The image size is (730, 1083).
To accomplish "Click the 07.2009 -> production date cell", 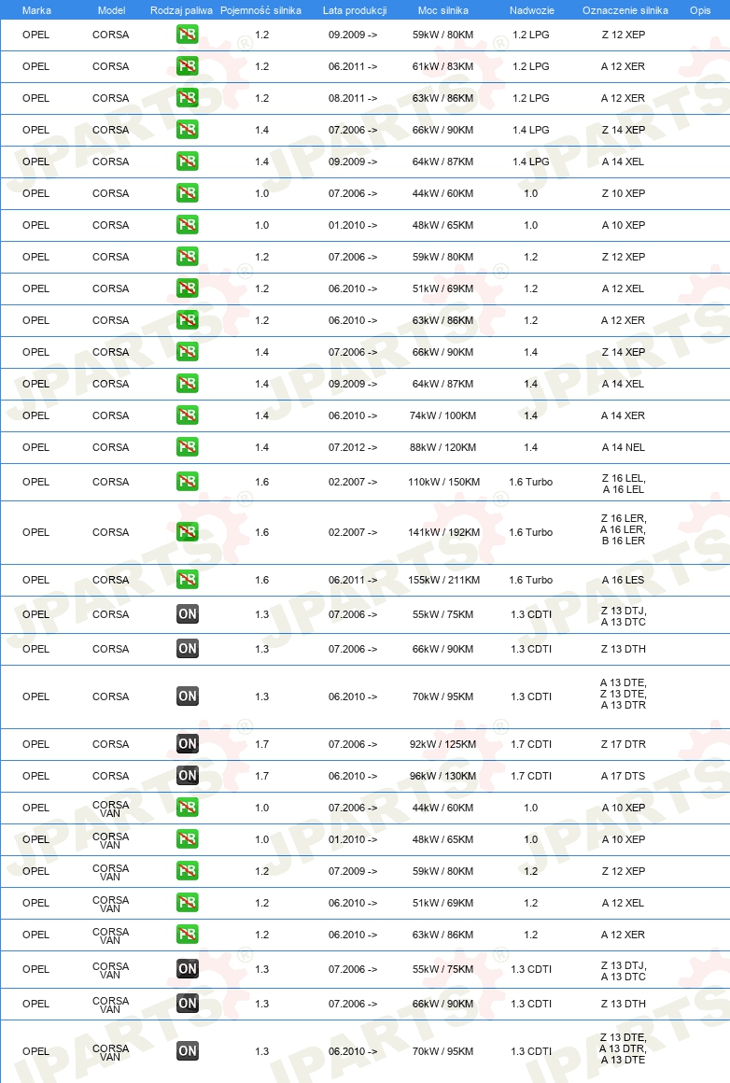I will click(x=352, y=872).
